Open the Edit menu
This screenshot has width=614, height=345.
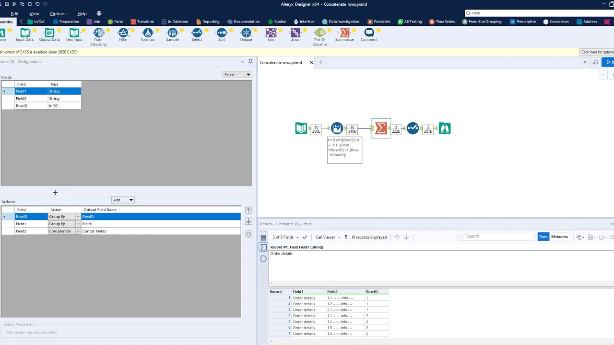tap(15, 13)
